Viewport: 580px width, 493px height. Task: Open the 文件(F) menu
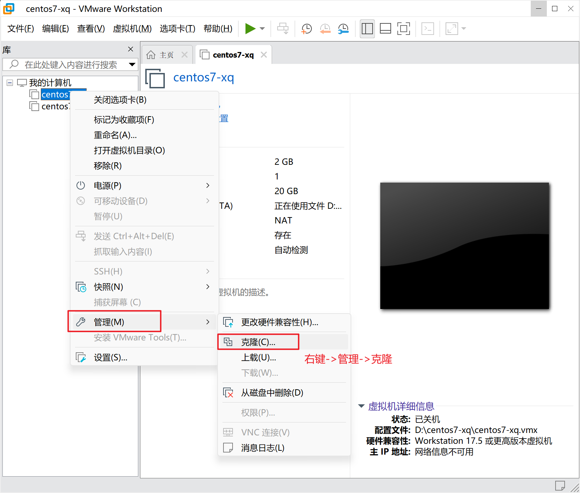21,29
